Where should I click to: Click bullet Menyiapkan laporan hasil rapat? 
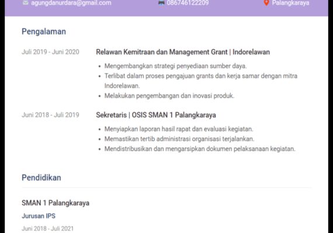[x=179, y=129]
